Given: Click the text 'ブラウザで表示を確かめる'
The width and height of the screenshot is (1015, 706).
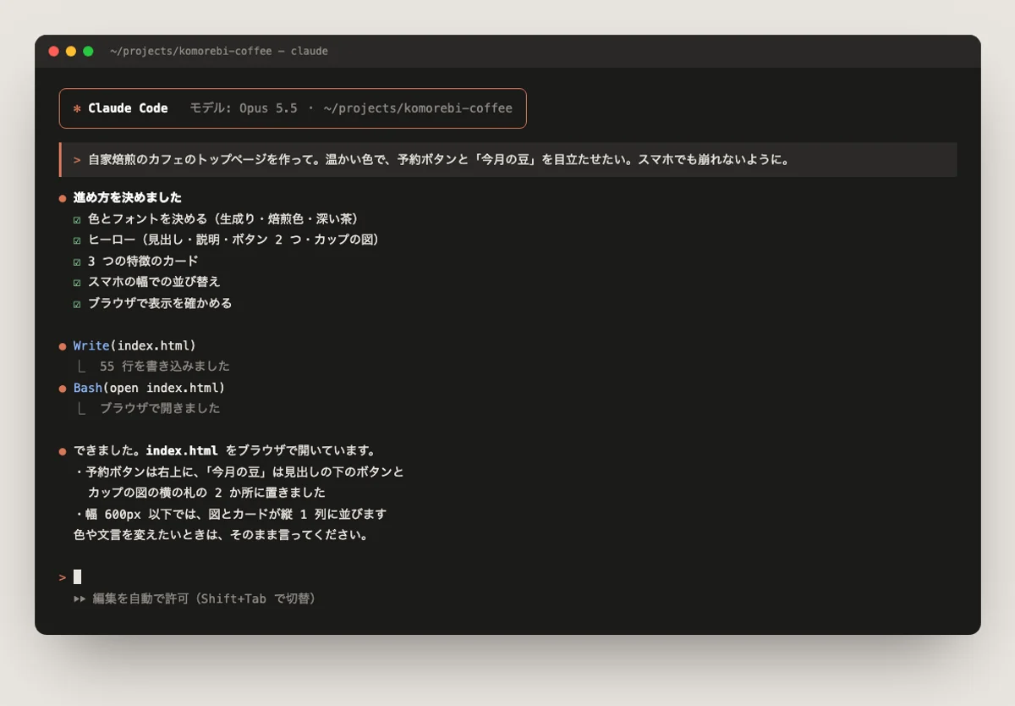Looking at the screenshot, I should pos(160,303).
